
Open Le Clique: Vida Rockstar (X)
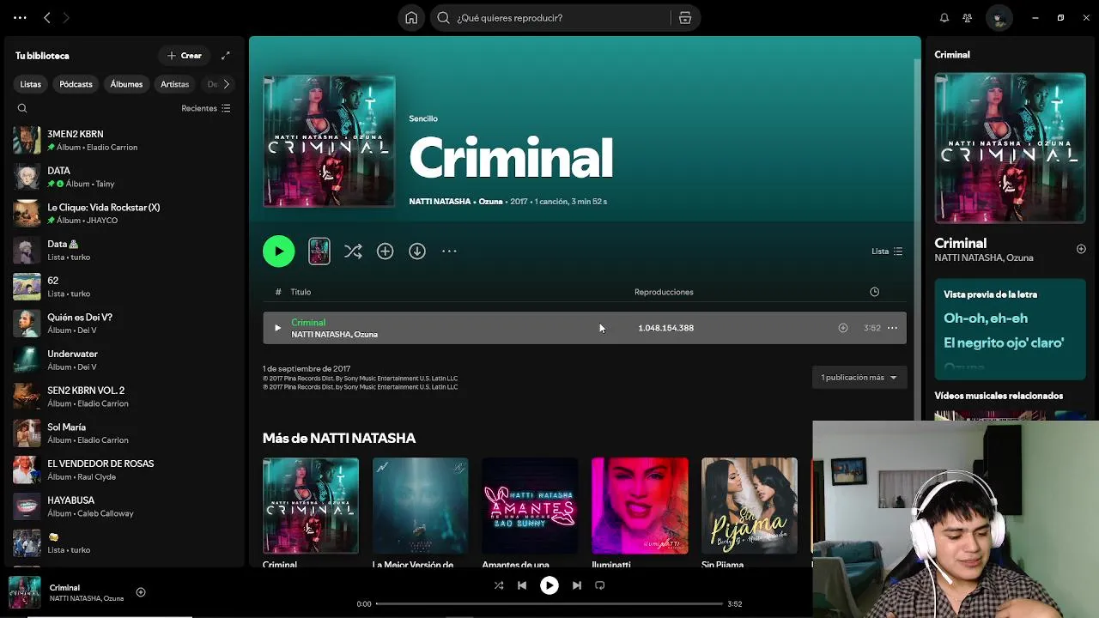click(x=124, y=214)
